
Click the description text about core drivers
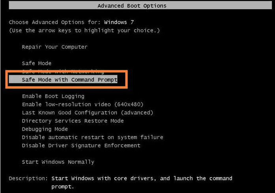(142, 182)
